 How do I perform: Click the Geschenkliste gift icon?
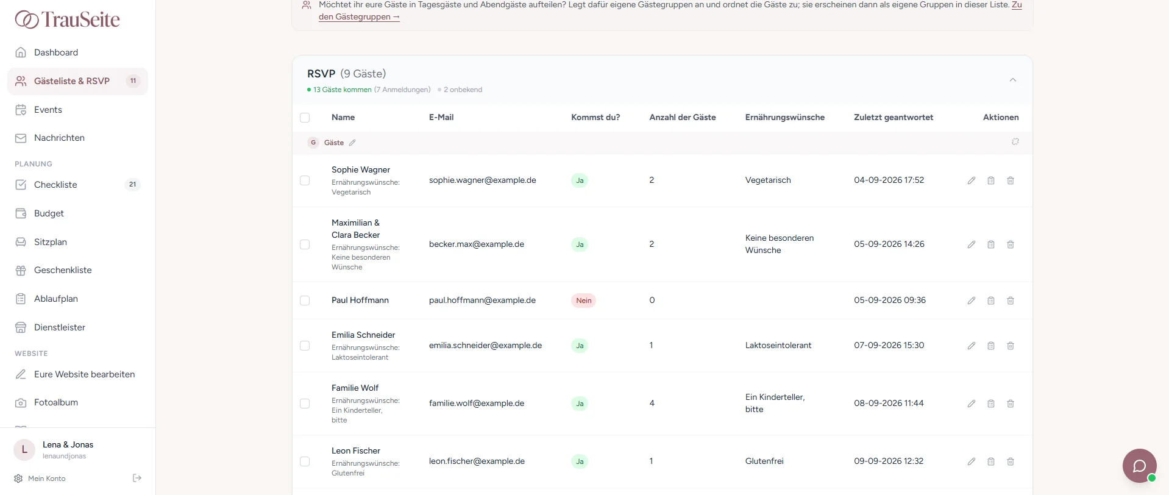pyautogui.click(x=21, y=270)
